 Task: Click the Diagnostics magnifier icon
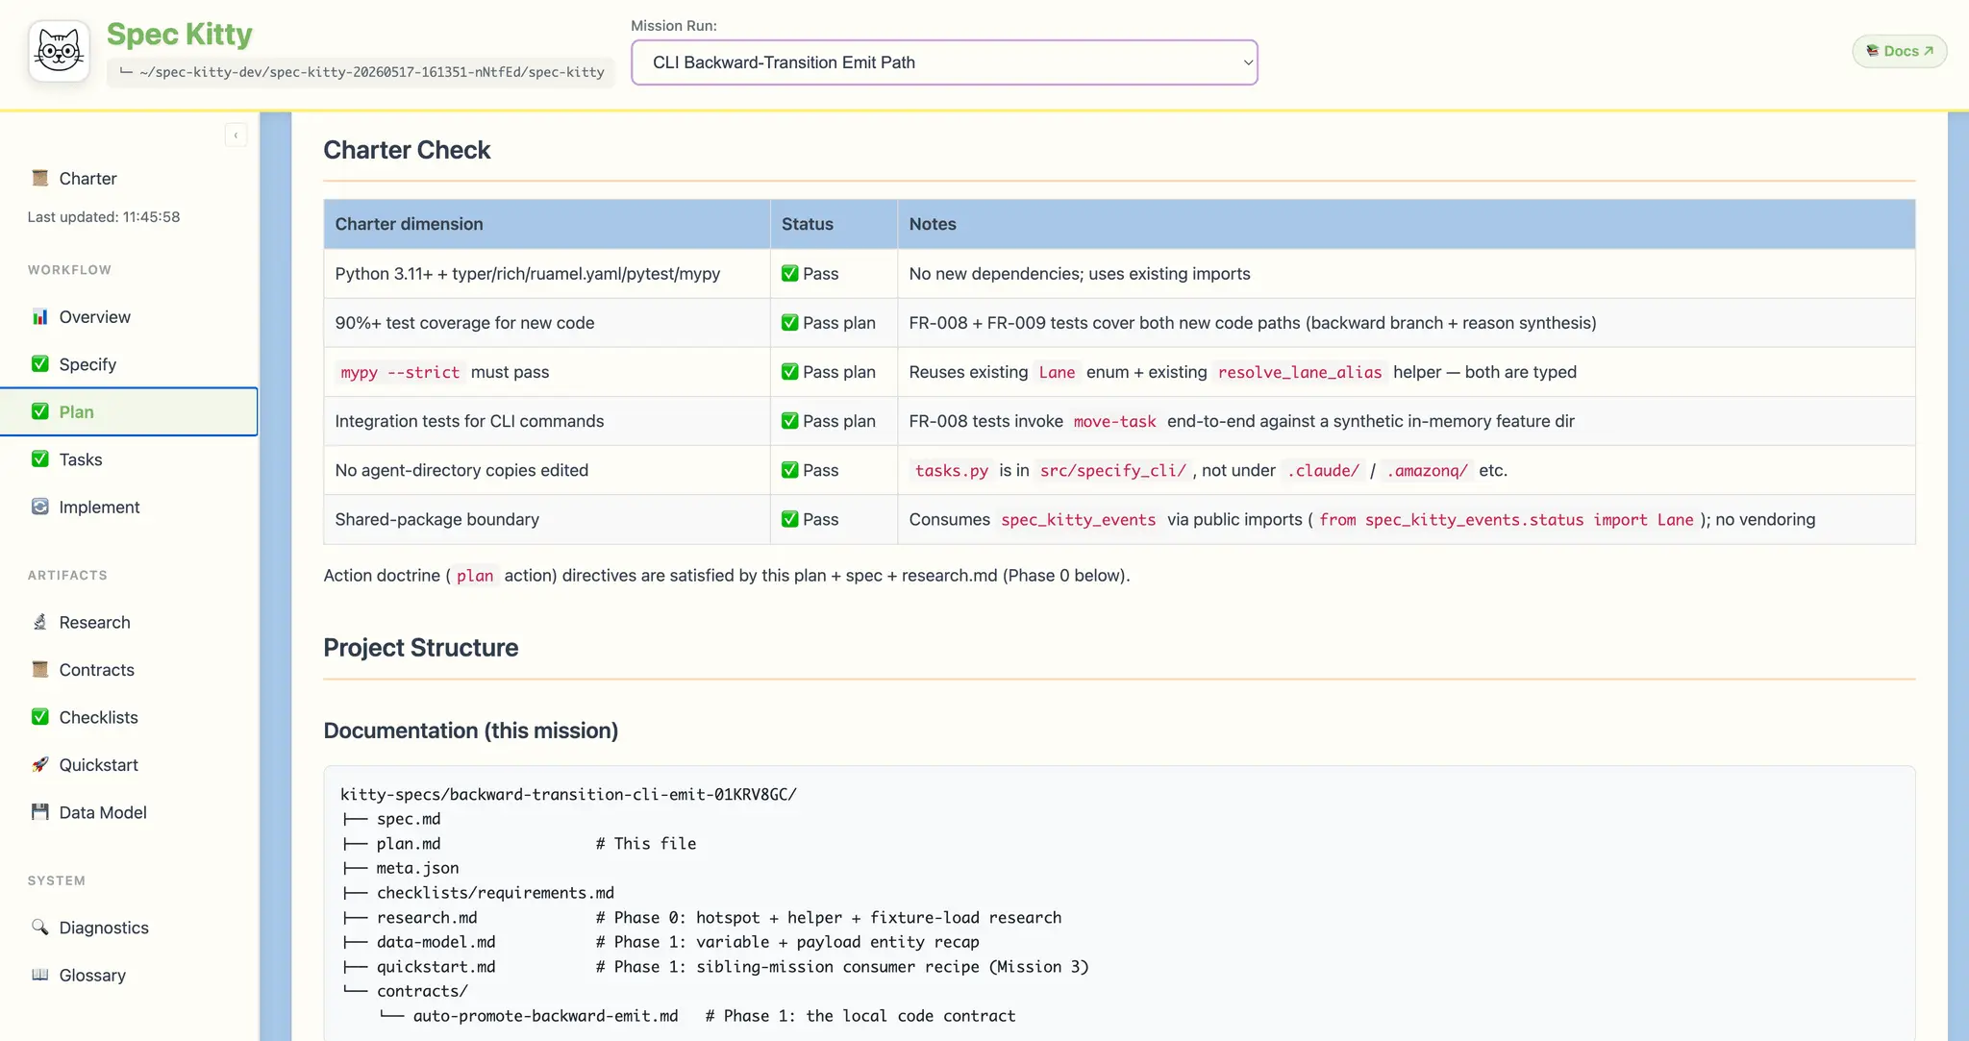[39, 927]
